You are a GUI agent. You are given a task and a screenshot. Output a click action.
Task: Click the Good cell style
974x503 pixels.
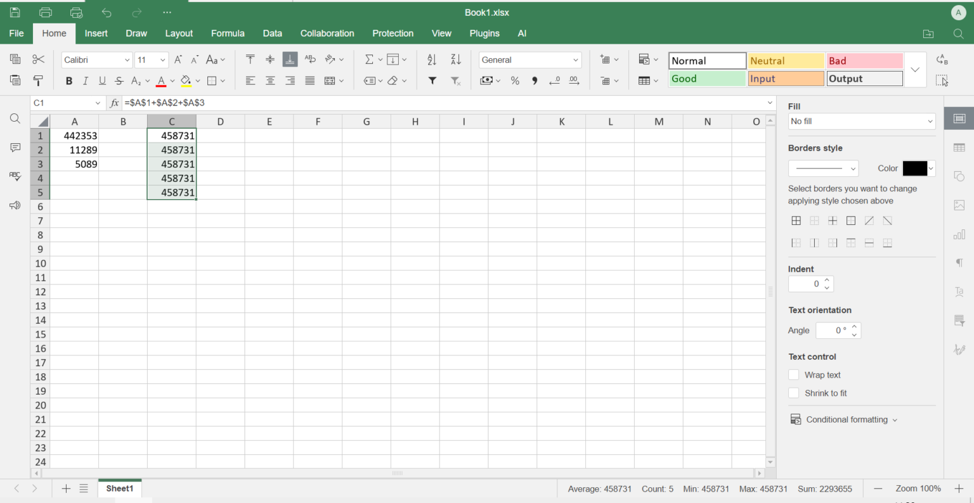(707, 78)
